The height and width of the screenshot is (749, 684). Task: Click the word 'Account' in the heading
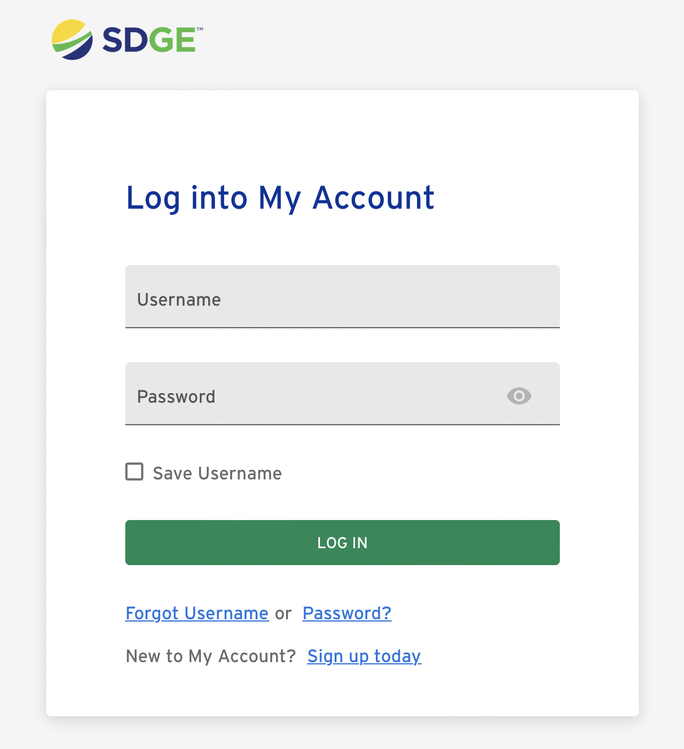[x=374, y=198]
